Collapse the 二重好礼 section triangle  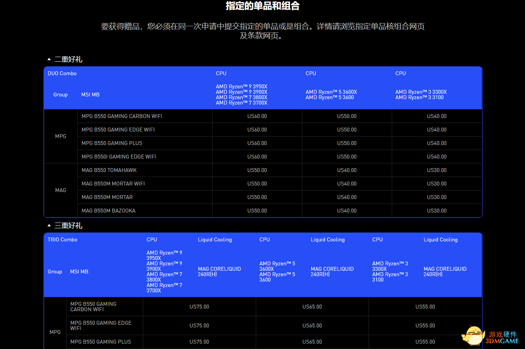point(49,59)
